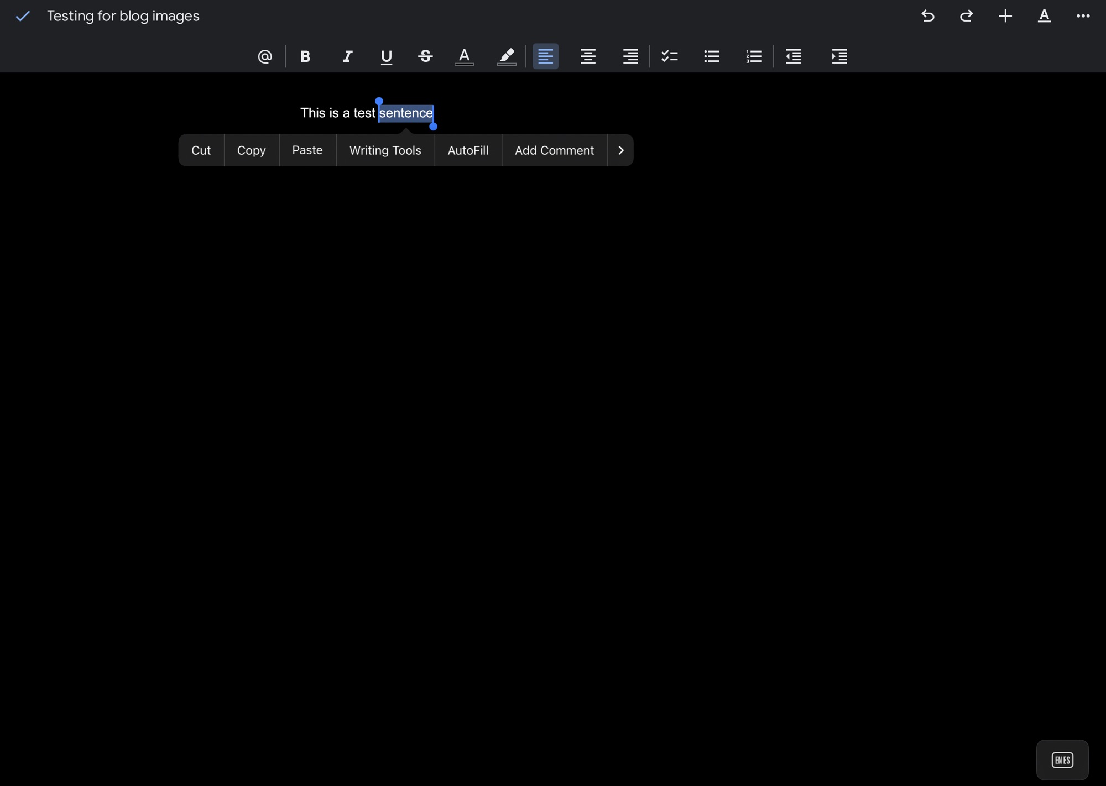The width and height of the screenshot is (1106, 786).
Task: Add a comment on the selection
Action: [554, 150]
